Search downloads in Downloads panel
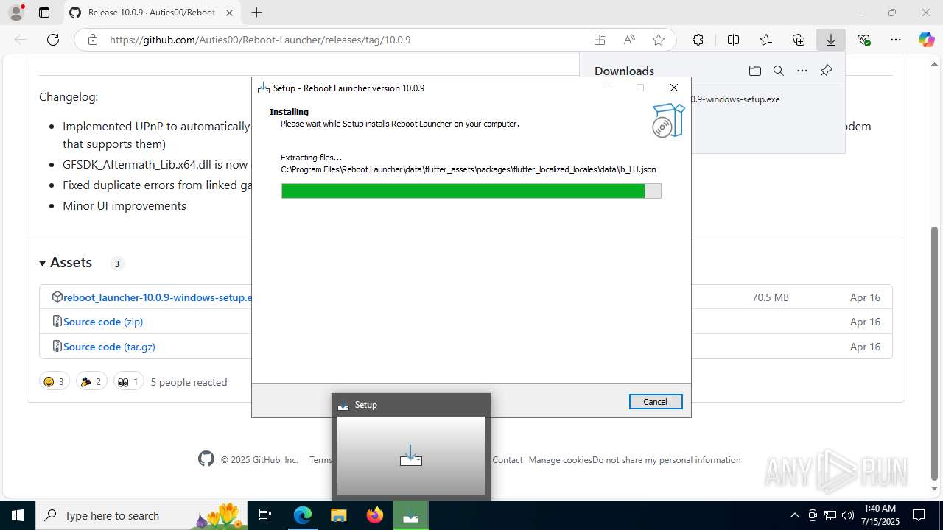The width and height of the screenshot is (943, 530). point(779,71)
